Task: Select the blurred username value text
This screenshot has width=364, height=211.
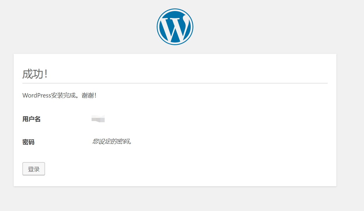Action: 98,118
